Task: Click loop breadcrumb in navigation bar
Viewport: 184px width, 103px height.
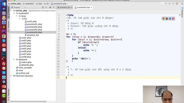Action: [x=39, y=4]
